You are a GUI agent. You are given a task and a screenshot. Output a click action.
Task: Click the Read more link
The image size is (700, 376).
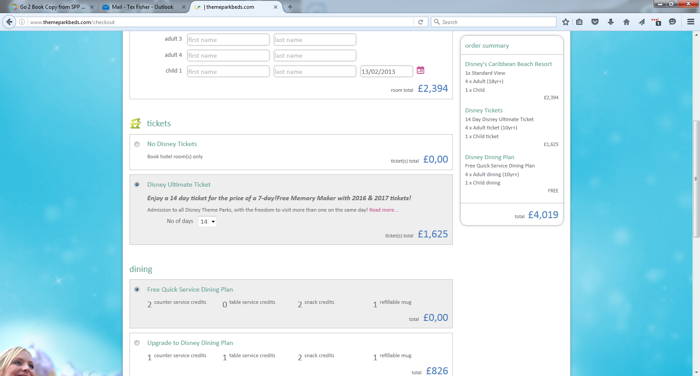(384, 210)
